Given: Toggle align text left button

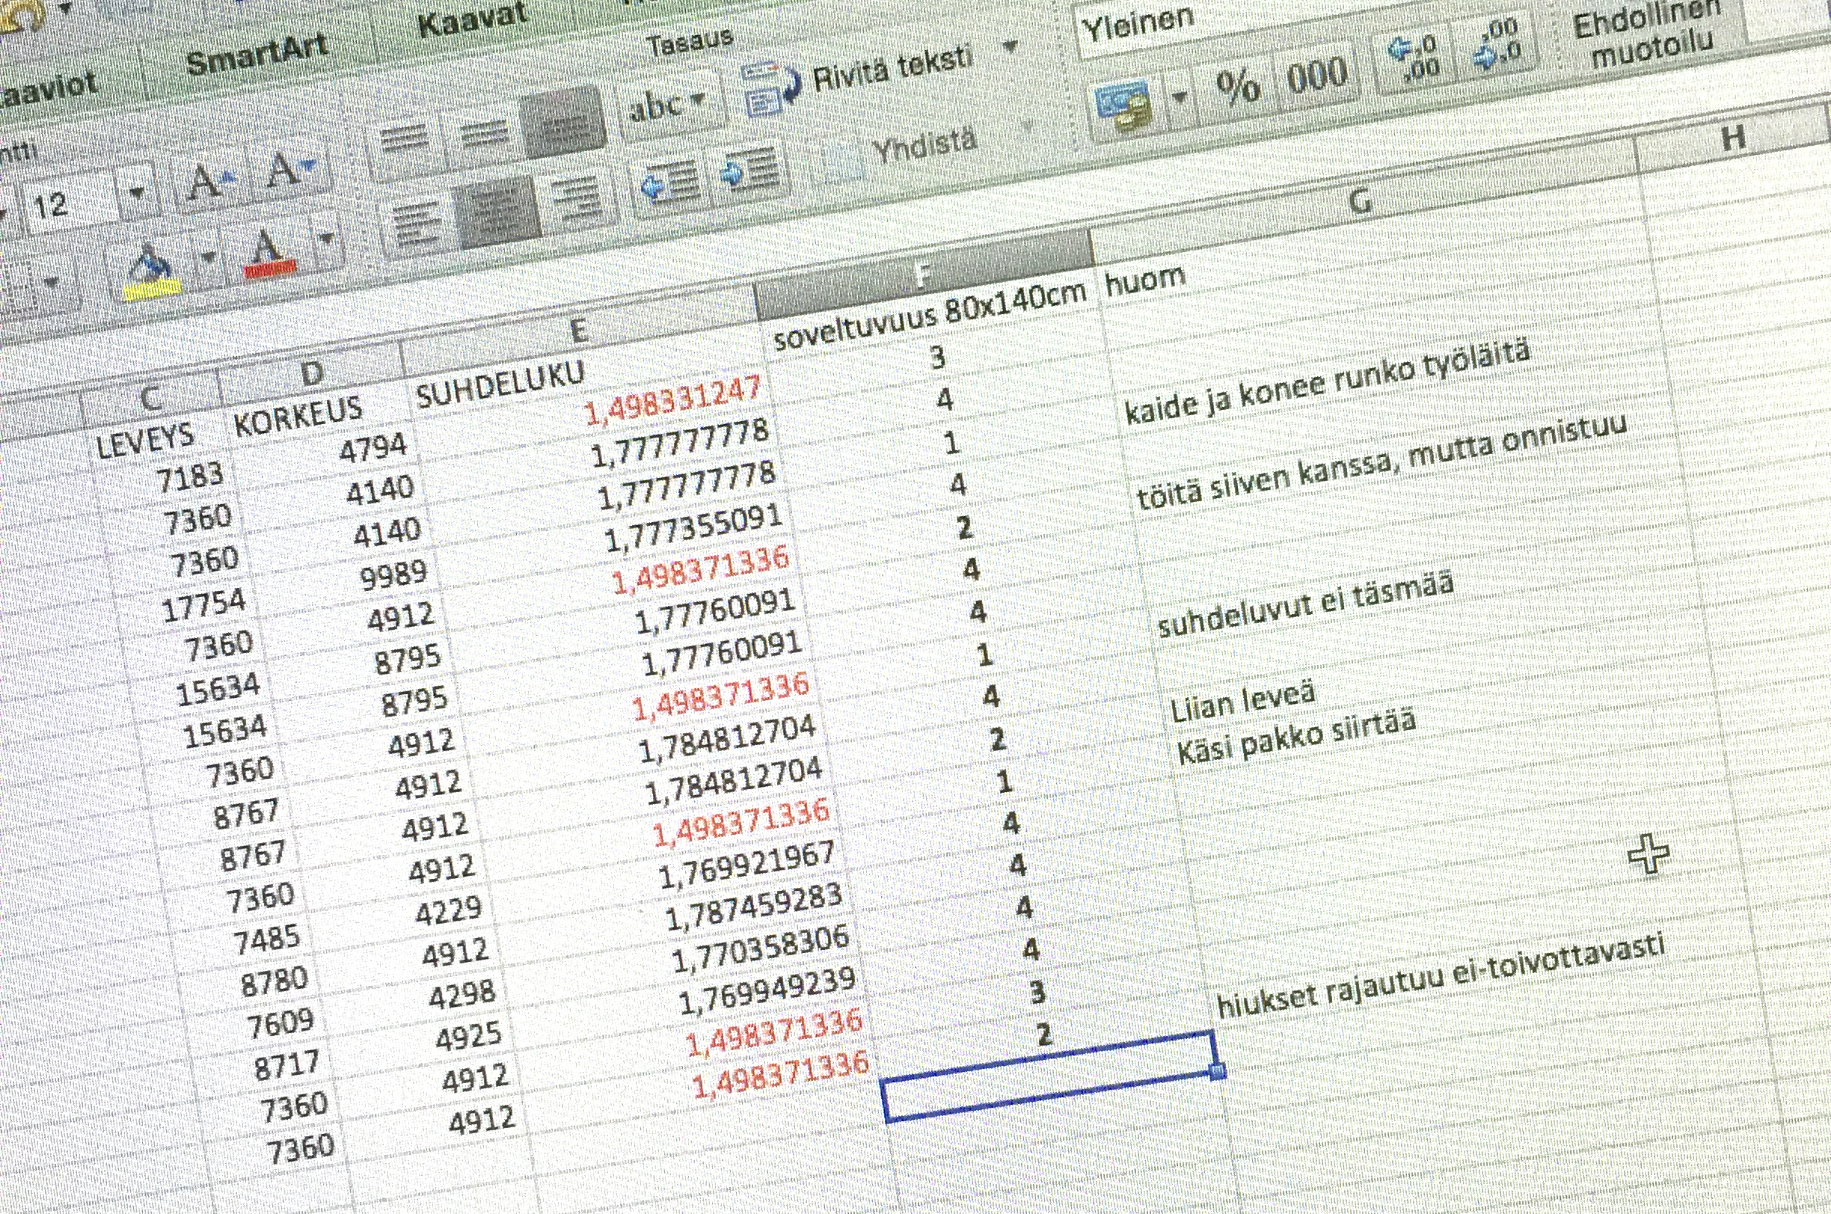Looking at the screenshot, I should point(417,221).
